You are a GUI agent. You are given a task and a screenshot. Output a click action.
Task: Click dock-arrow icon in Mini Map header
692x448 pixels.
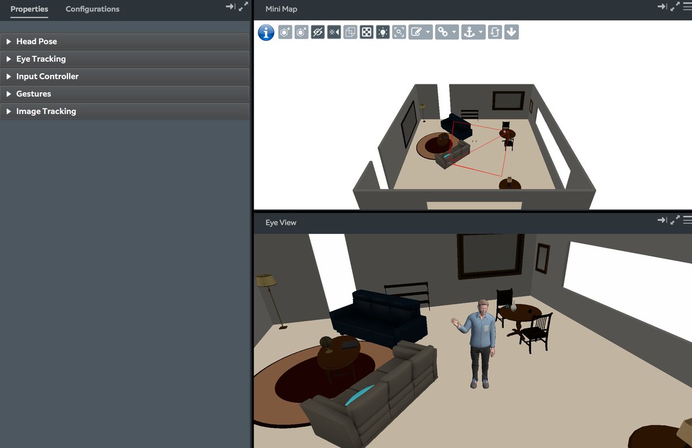click(662, 6)
